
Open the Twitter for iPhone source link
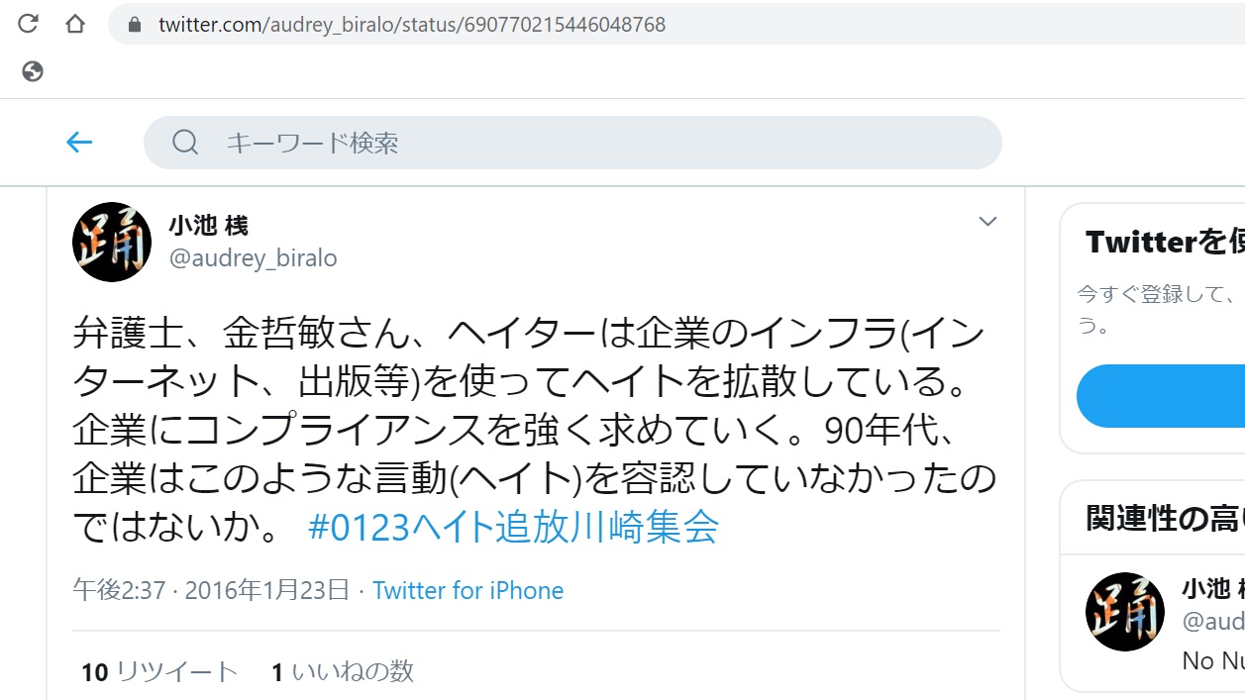coord(468,591)
